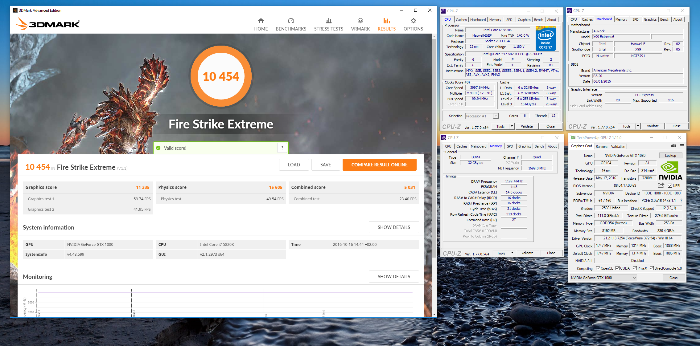Click the LOAD button
Screen dimensions: 700x346
pos(294,165)
